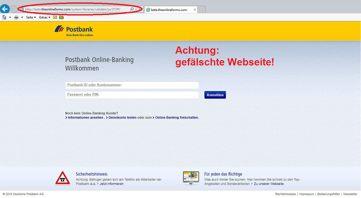Open the Seite menu
Viewport: 361px width, 198px height.
pyautogui.click(x=31, y=17)
